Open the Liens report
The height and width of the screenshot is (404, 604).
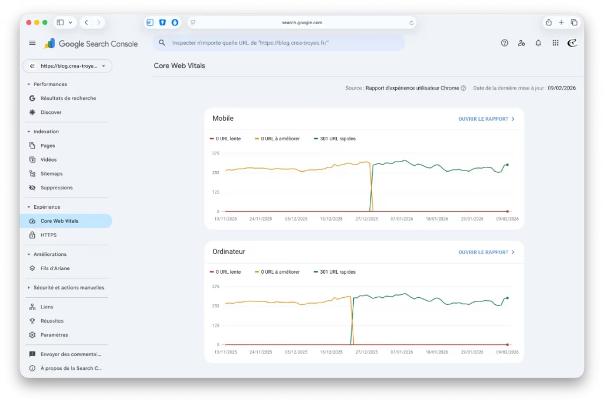pos(48,306)
